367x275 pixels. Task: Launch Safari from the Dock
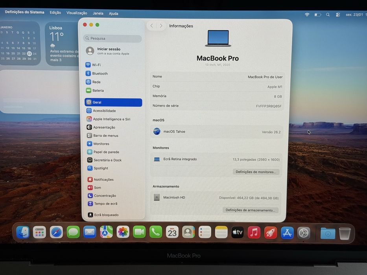point(56,232)
